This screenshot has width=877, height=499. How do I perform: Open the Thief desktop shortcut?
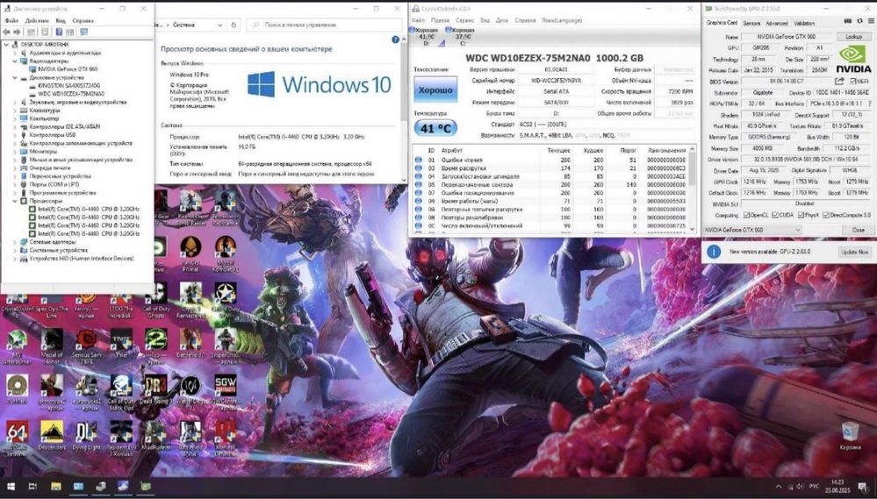(121, 344)
